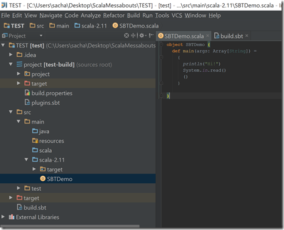284x230 pixels.
Task: Expand the inner project folder
Action: 19,74
